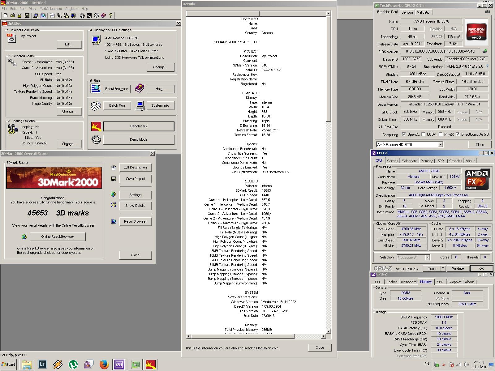The width and height of the screenshot is (495, 371).
Task: Open the CPU-Z Tools dropdown arrow
Action: 443,268
